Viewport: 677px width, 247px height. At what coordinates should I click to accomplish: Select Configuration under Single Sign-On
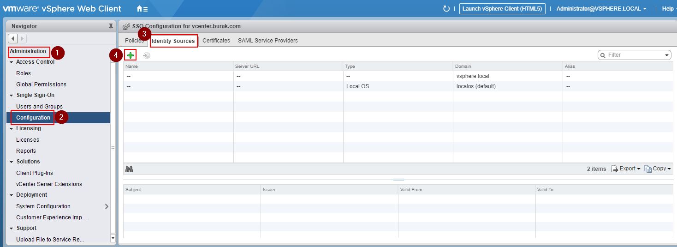[x=33, y=118]
